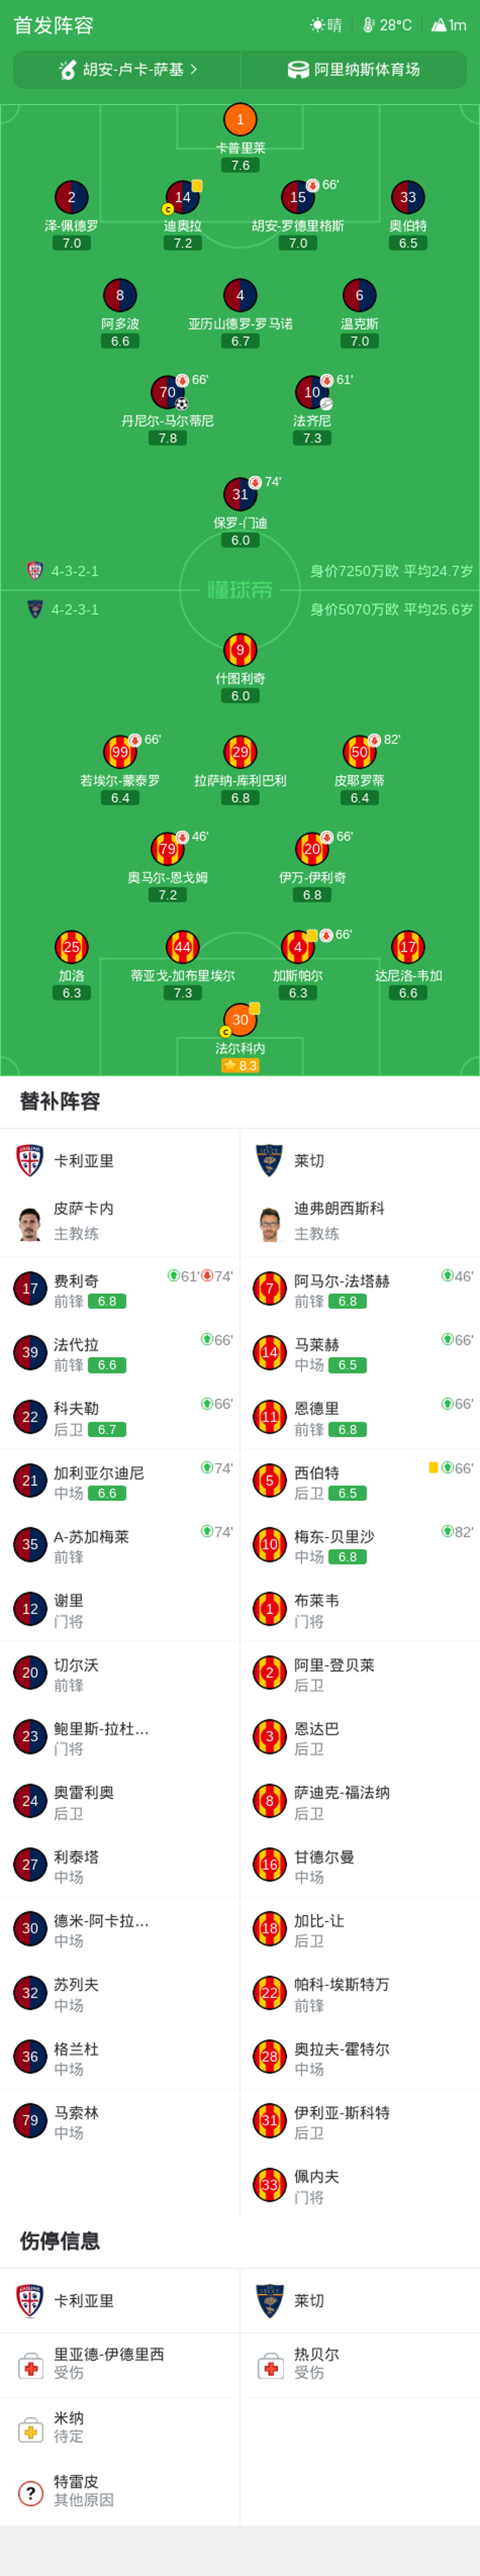This screenshot has height=2576, width=480.
Task: Open 莱切 team header in injury section
Action: 360,2300
